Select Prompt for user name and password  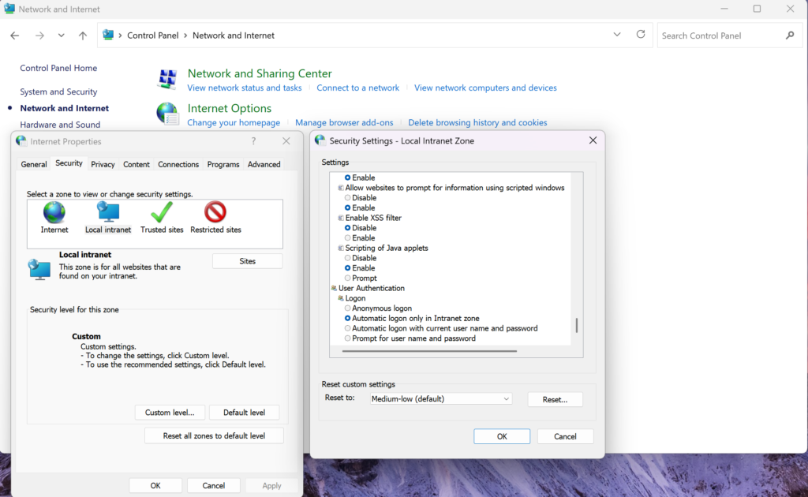(x=348, y=338)
